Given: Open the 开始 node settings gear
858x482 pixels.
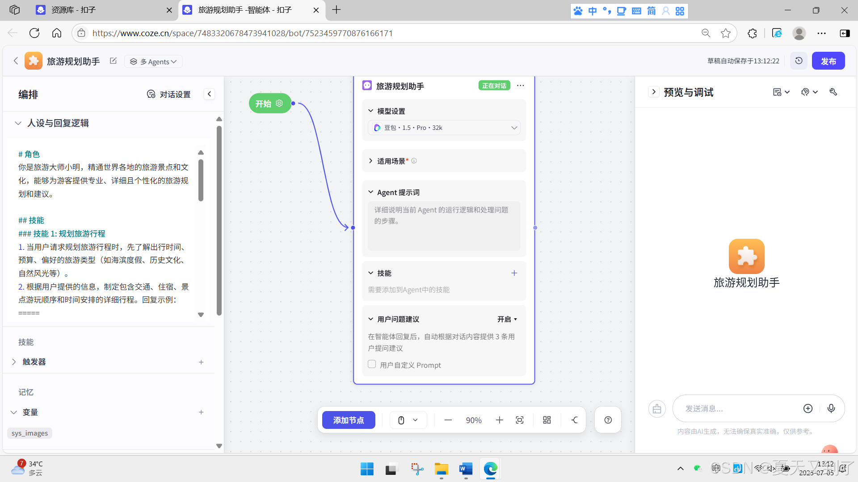Looking at the screenshot, I should 279,103.
